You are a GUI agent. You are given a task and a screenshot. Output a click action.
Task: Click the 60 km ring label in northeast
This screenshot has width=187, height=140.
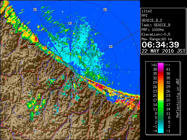[x=105, y=9]
